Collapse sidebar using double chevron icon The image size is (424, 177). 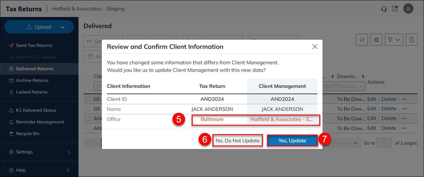point(68,170)
